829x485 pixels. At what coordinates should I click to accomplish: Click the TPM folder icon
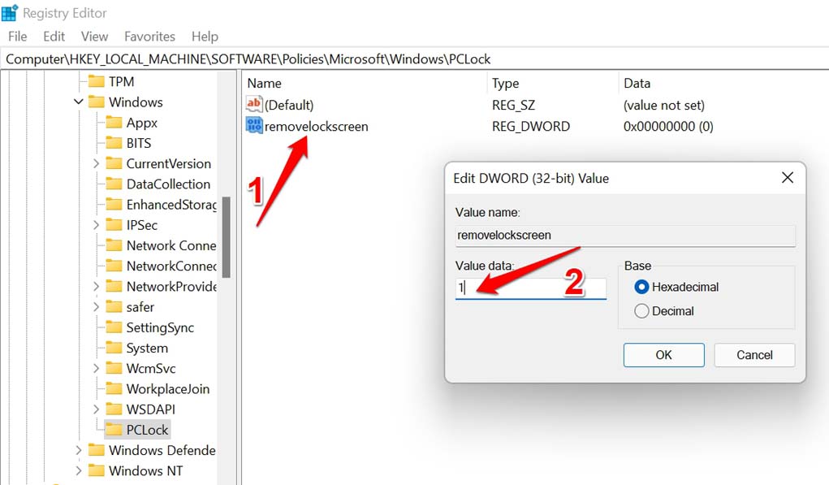(97, 81)
